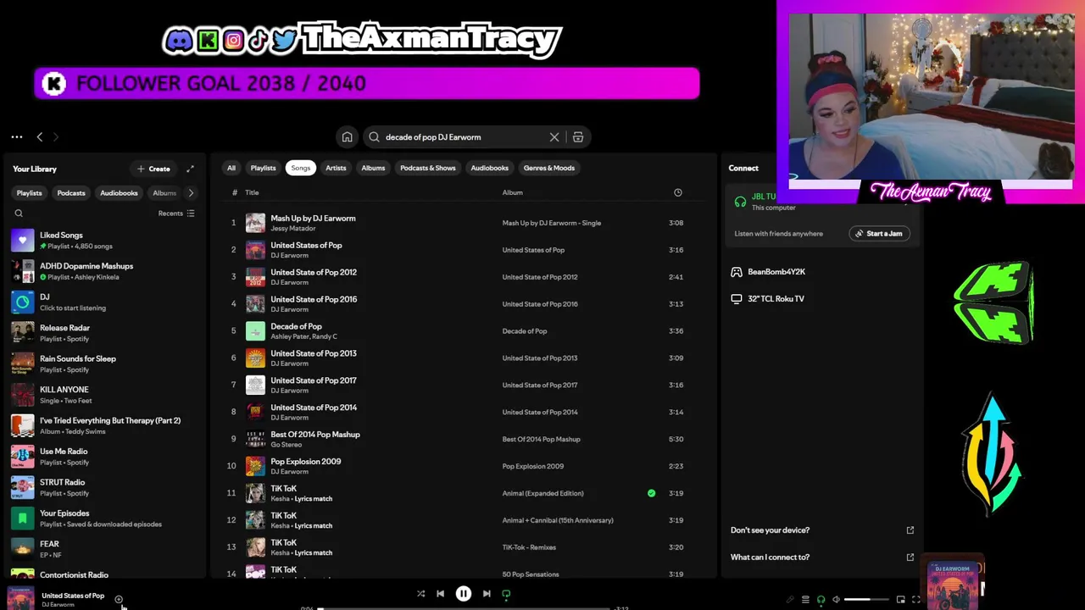The height and width of the screenshot is (610, 1085).
Task: Clear the search field with the X
Action: 554,137
